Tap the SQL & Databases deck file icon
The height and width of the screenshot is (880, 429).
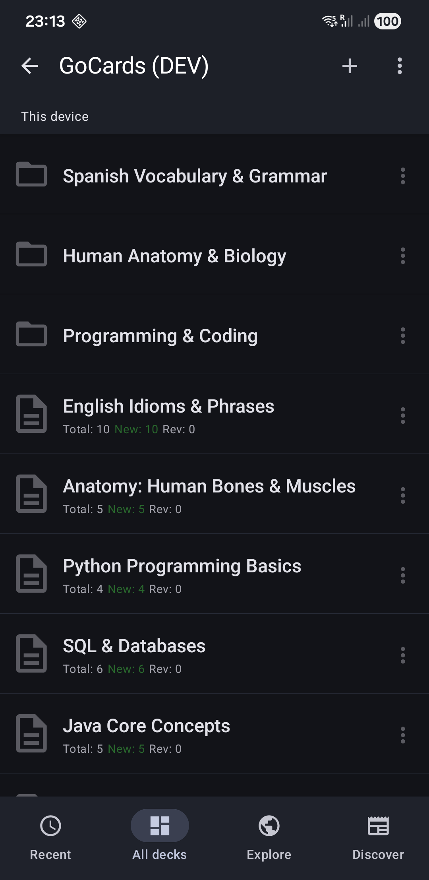click(31, 653)
